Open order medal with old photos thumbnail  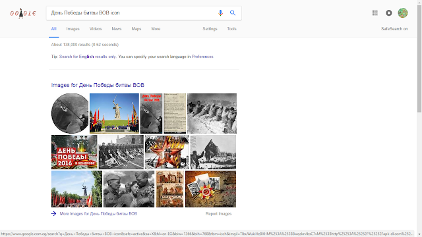[210, 189]
